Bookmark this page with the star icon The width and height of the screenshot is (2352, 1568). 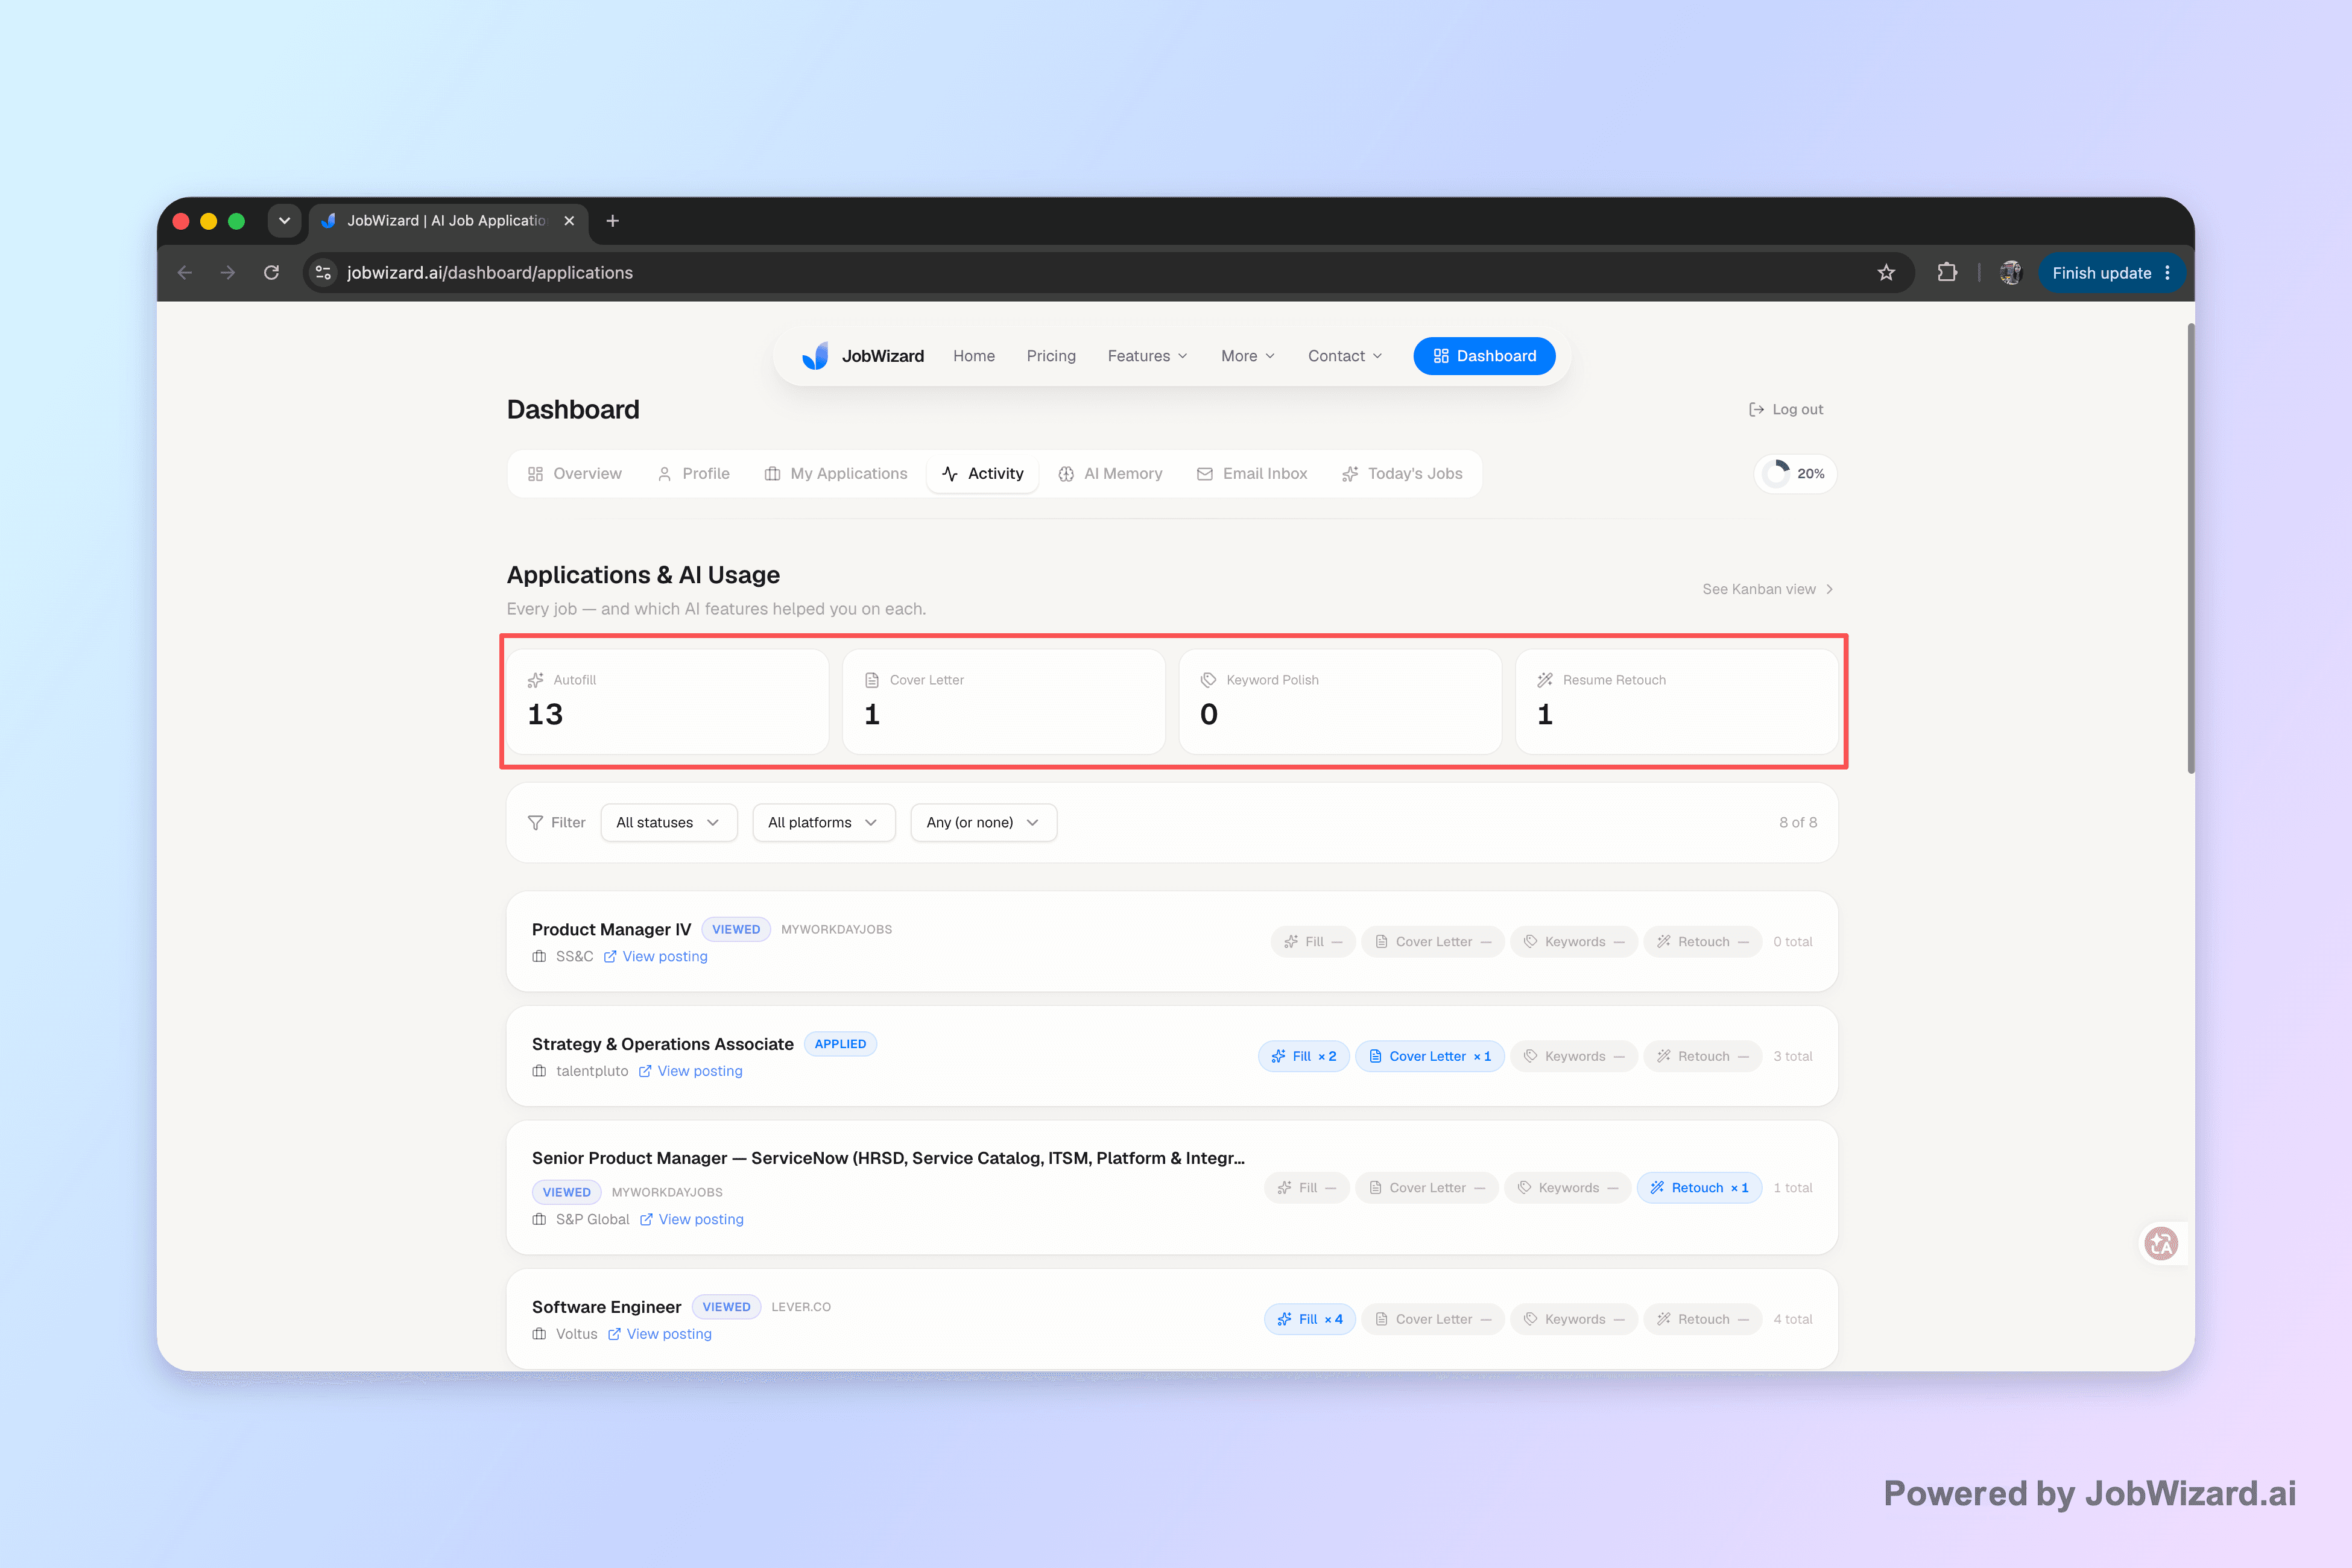1886,273
